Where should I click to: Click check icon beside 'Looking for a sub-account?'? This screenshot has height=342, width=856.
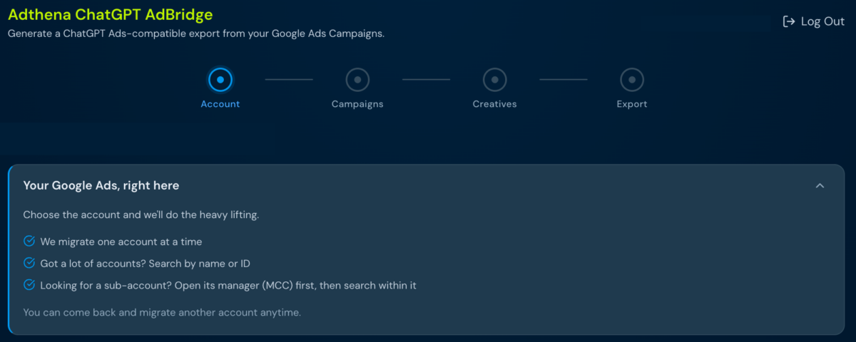pos(29,285)
